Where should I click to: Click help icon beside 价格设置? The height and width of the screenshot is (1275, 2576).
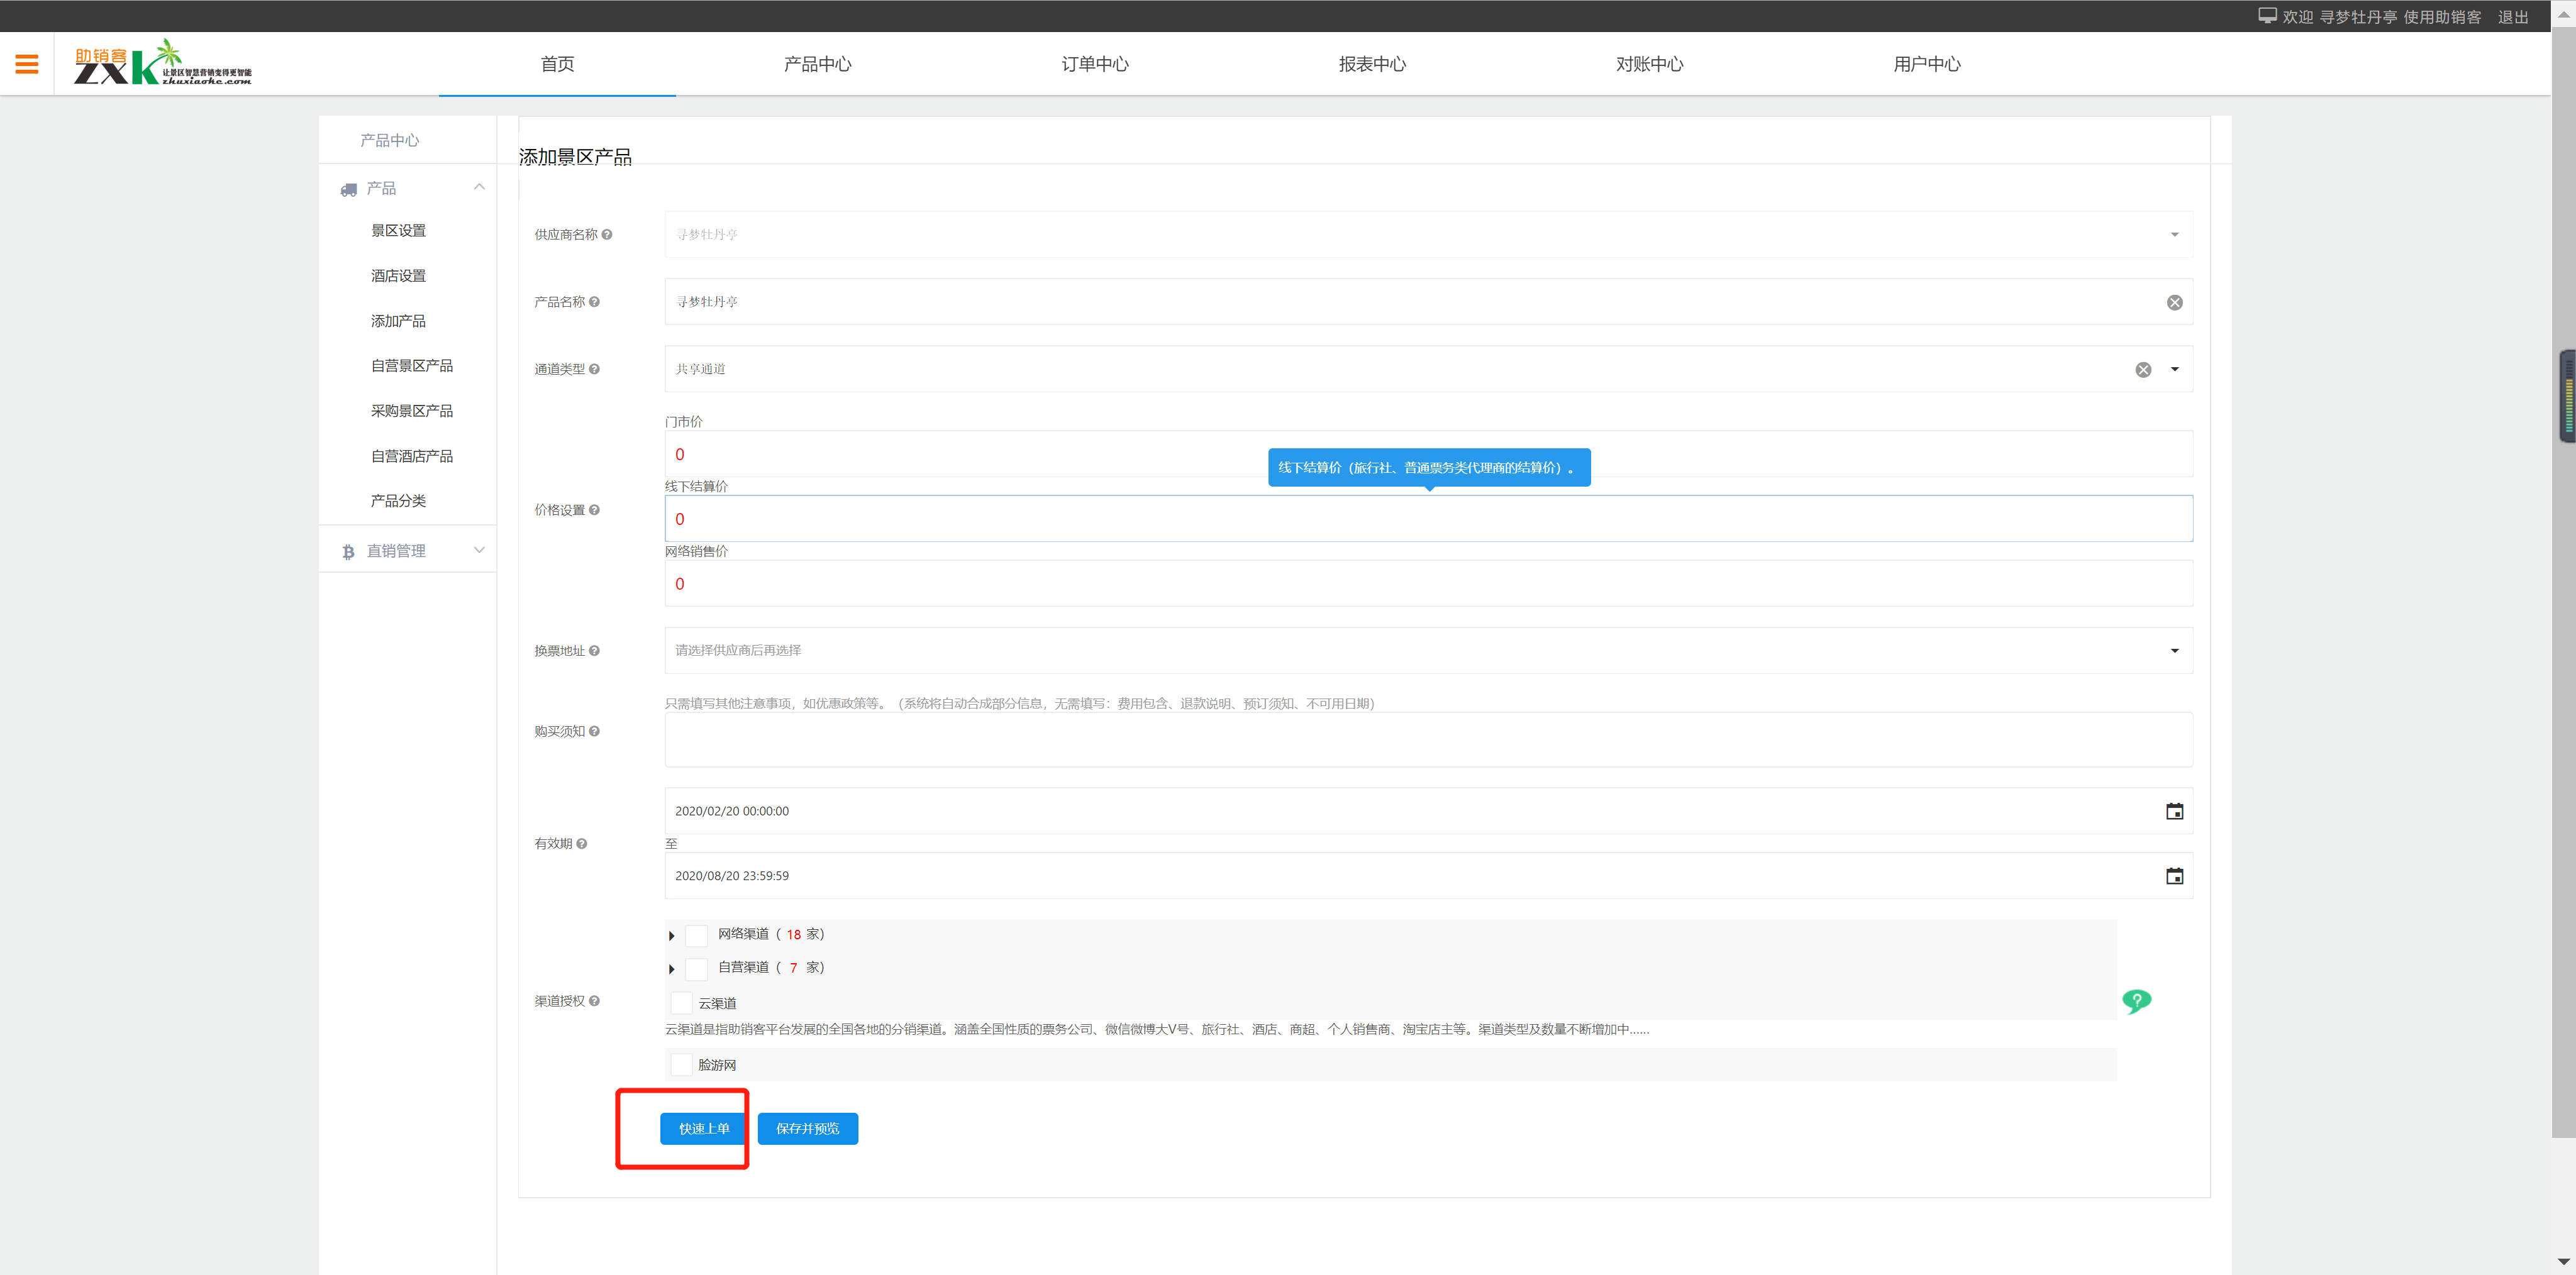(594, 510)
